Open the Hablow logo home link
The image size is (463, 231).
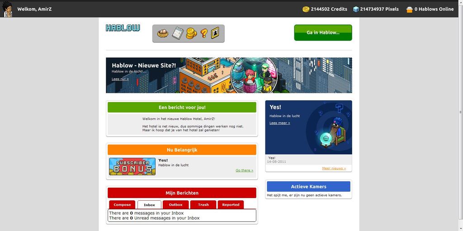tap(123, 28)
